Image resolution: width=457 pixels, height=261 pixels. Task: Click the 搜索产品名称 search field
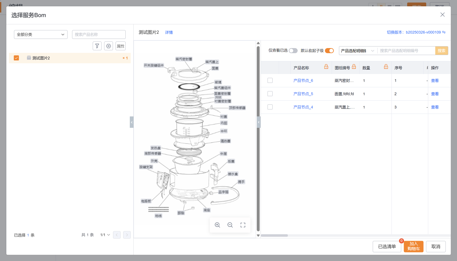(99, 34)
